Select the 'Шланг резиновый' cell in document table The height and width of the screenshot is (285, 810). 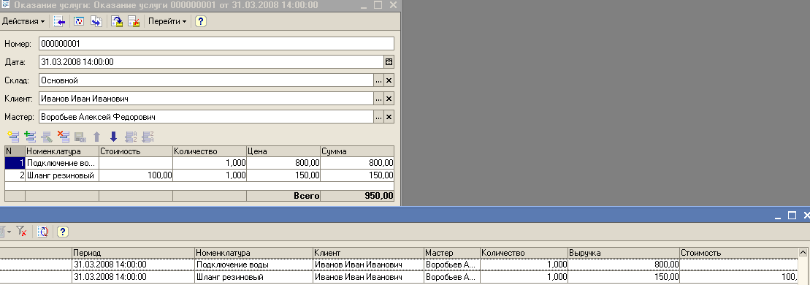[62, 175]
